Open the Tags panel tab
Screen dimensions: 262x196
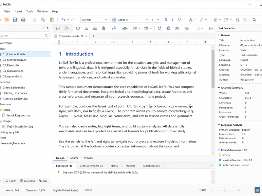pyautogui.click(x=43, y=181)
